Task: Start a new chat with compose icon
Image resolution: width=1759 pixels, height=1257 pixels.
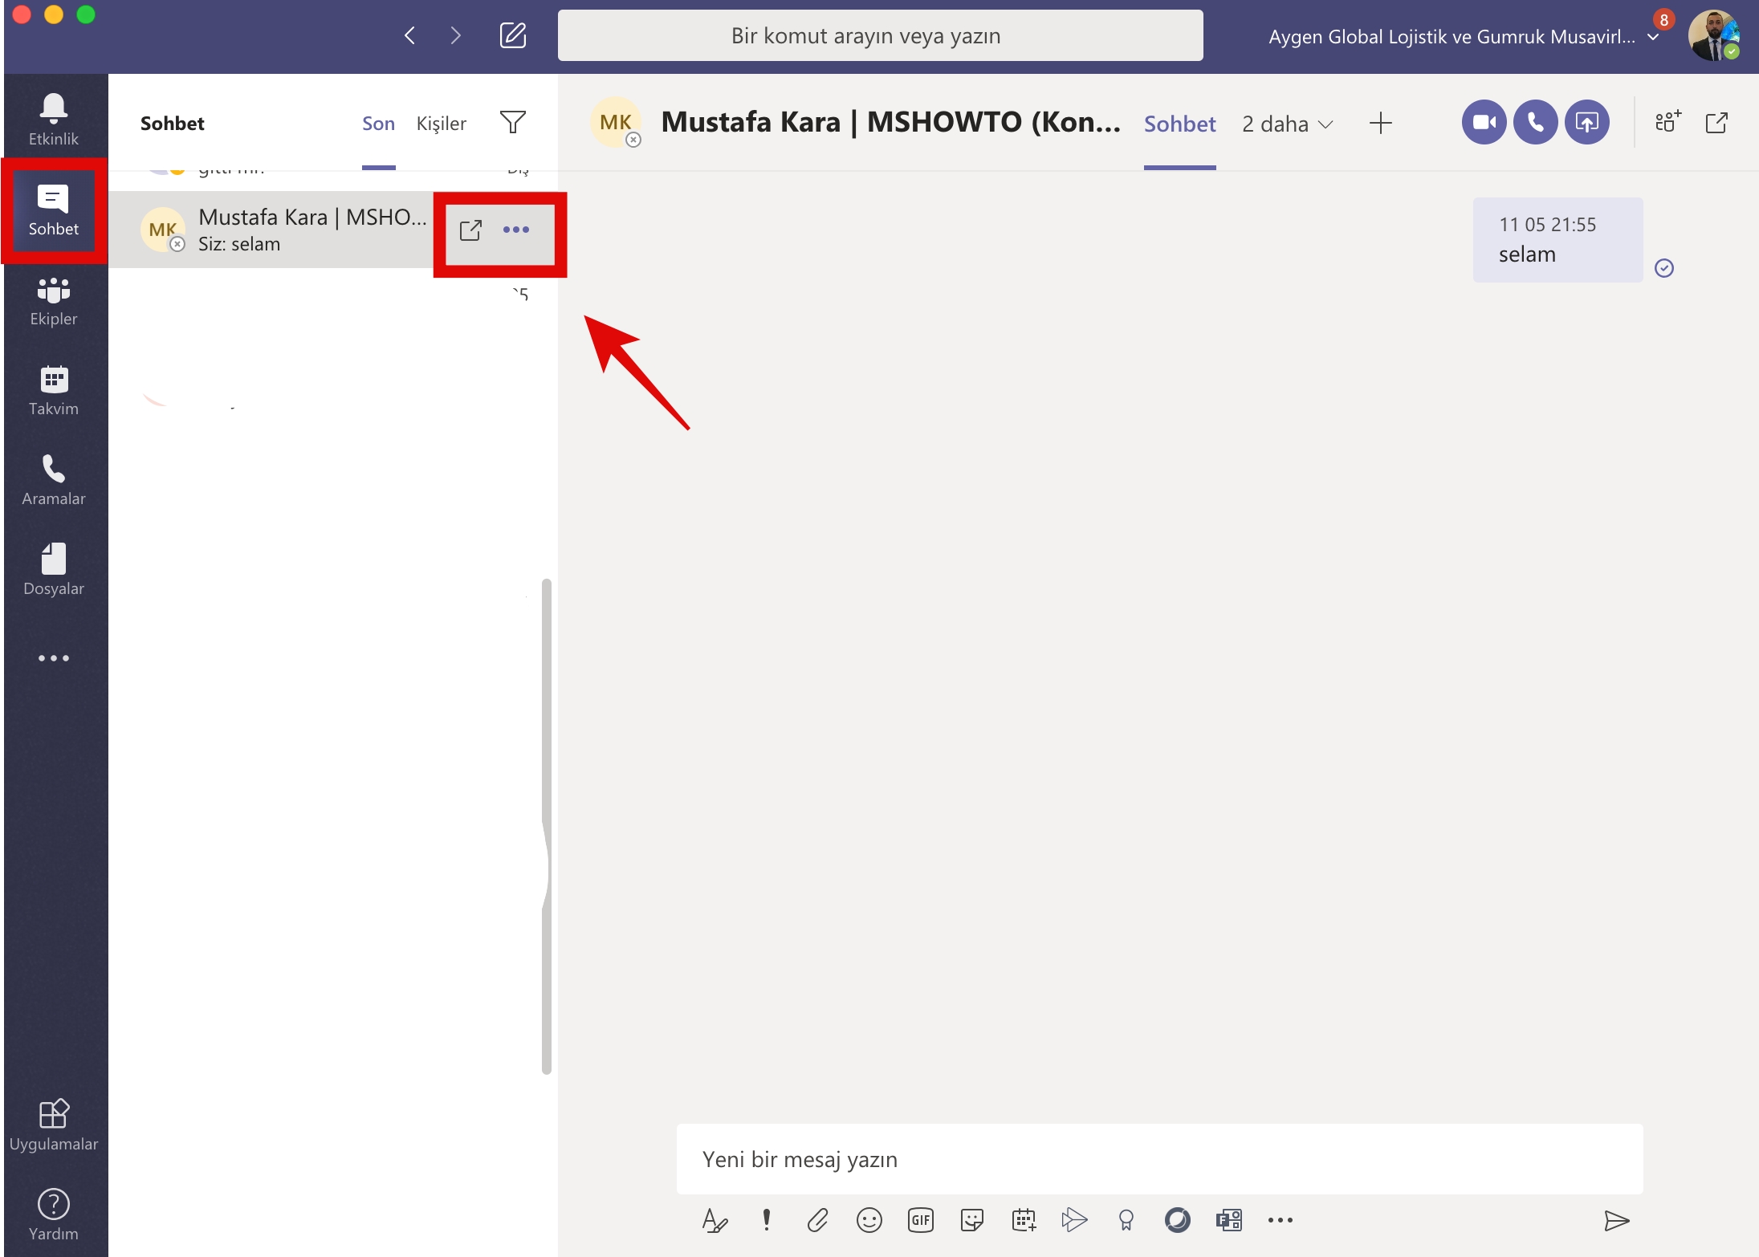Action: click(513, 35)
